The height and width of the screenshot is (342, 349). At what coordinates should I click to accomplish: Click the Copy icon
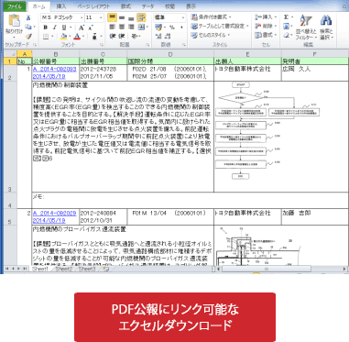click(x=28, y=27)
